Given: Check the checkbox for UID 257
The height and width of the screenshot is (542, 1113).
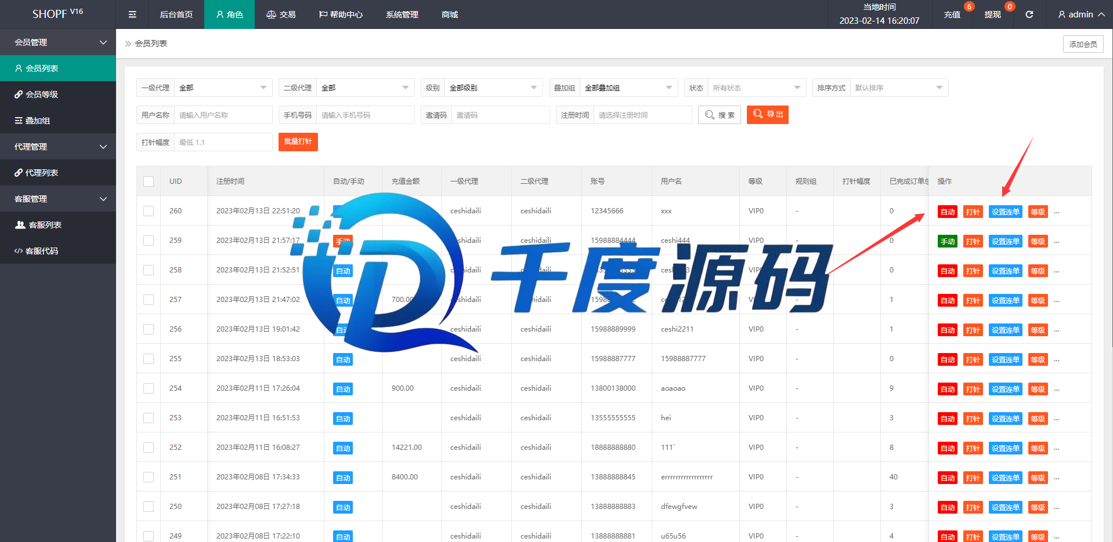Looking at the screenshot, I should point(149,300).
